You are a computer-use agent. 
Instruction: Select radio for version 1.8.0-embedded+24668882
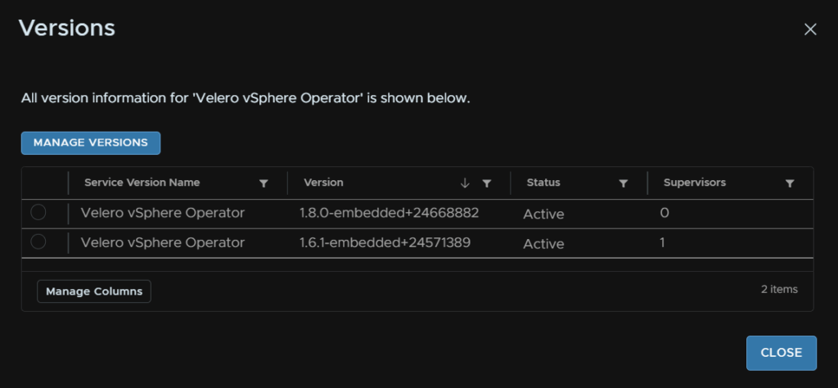click(x=38, y=213)
